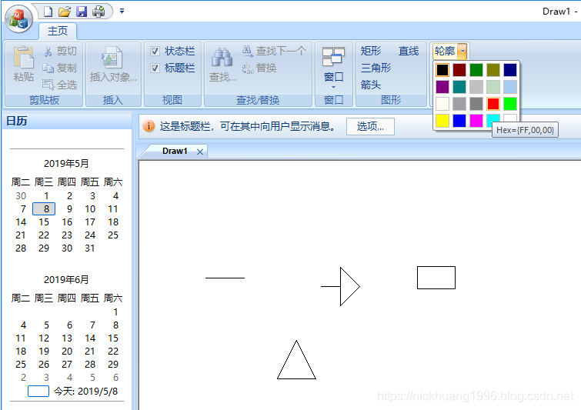
Task: Pick the light blue color swatch
Action: [510, 87]
